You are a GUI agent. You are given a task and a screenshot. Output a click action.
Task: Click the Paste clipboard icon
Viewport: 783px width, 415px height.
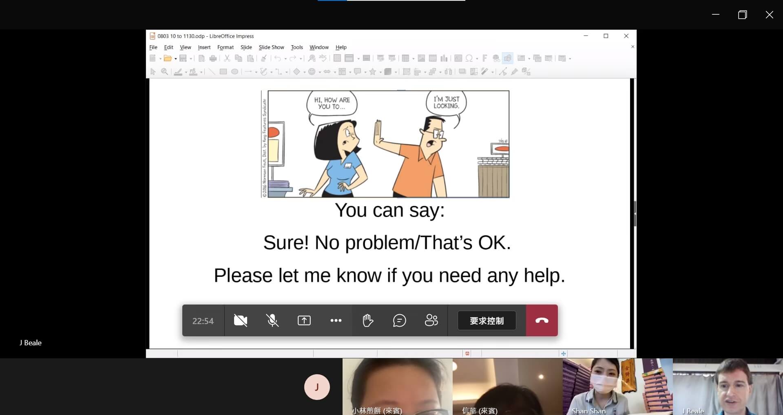250,58
